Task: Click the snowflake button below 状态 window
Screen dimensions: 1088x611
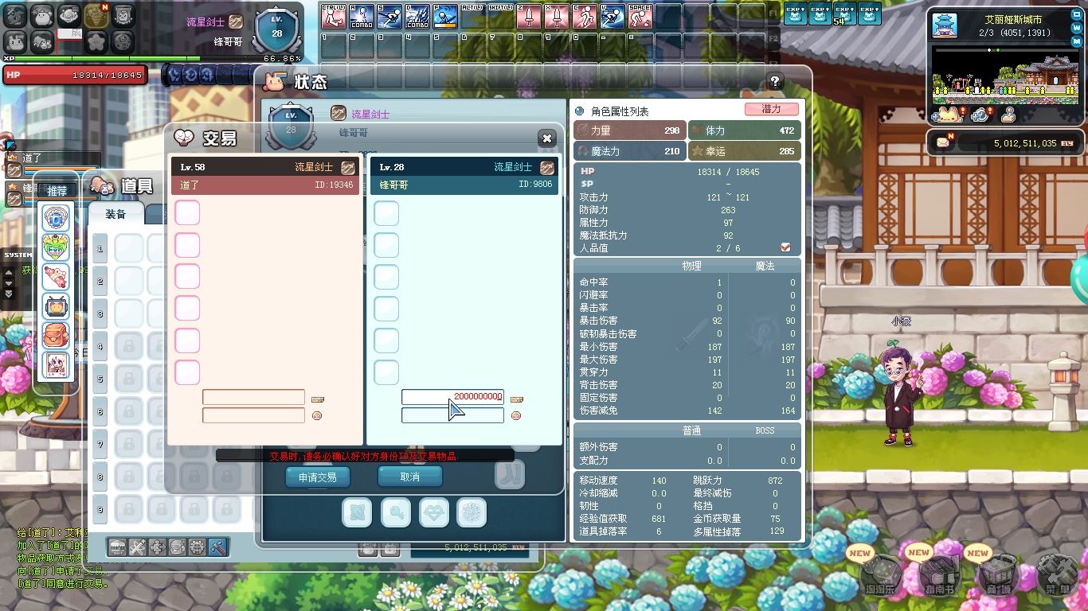Action: (x=472, y=512)
